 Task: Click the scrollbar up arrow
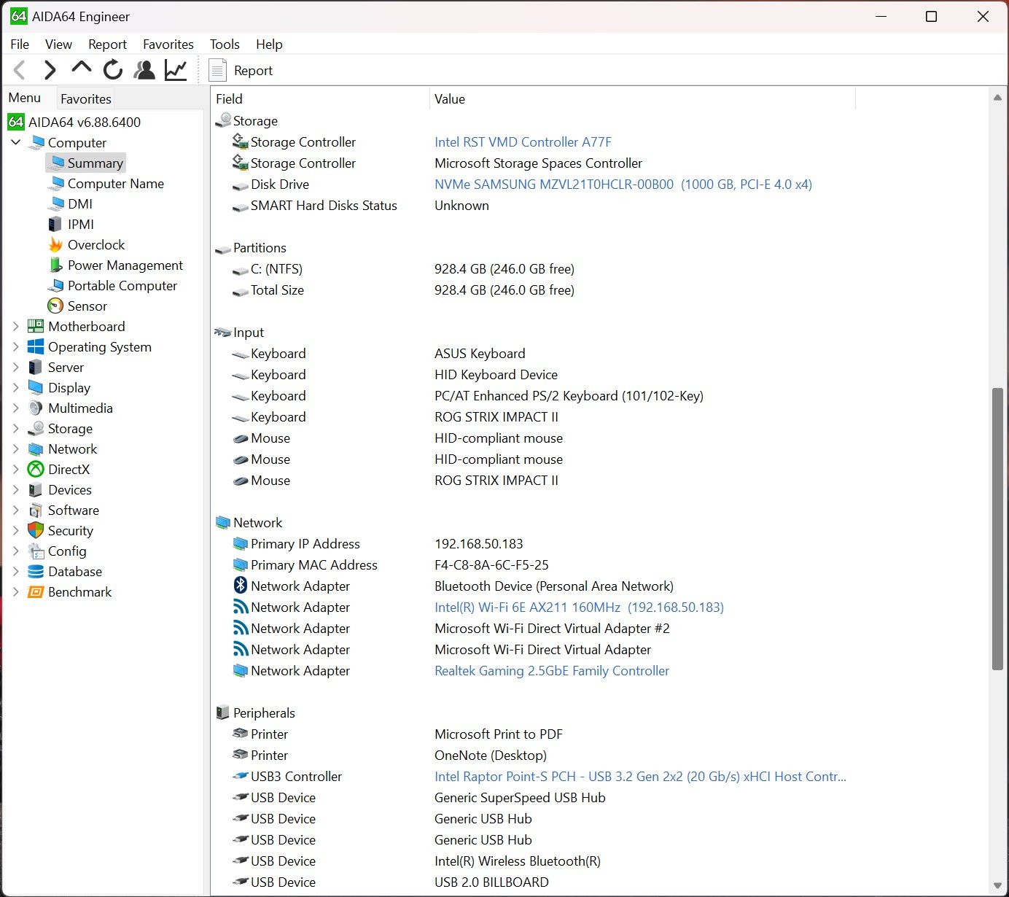[x=997, y=98]
